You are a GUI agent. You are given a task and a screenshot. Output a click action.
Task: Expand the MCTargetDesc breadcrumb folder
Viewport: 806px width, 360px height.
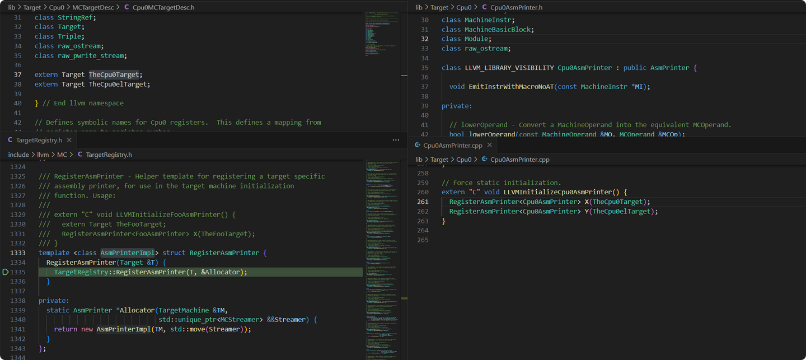point(93,7)
